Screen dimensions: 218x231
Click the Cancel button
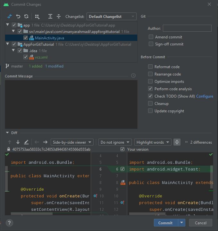click(x=201, y=223)
